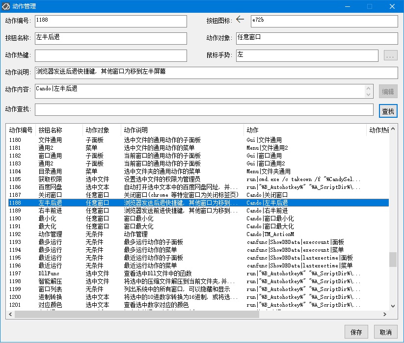Select row 1185 获取权限 in the list

198,179
